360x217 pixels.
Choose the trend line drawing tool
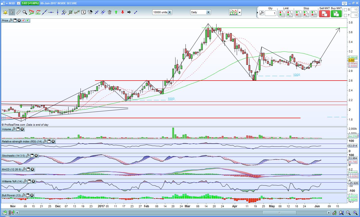pos(44,12)
